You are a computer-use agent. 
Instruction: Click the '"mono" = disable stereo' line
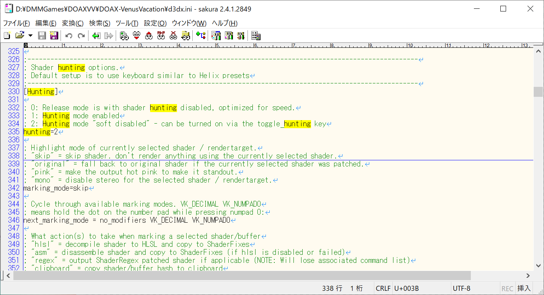[148, 180]
